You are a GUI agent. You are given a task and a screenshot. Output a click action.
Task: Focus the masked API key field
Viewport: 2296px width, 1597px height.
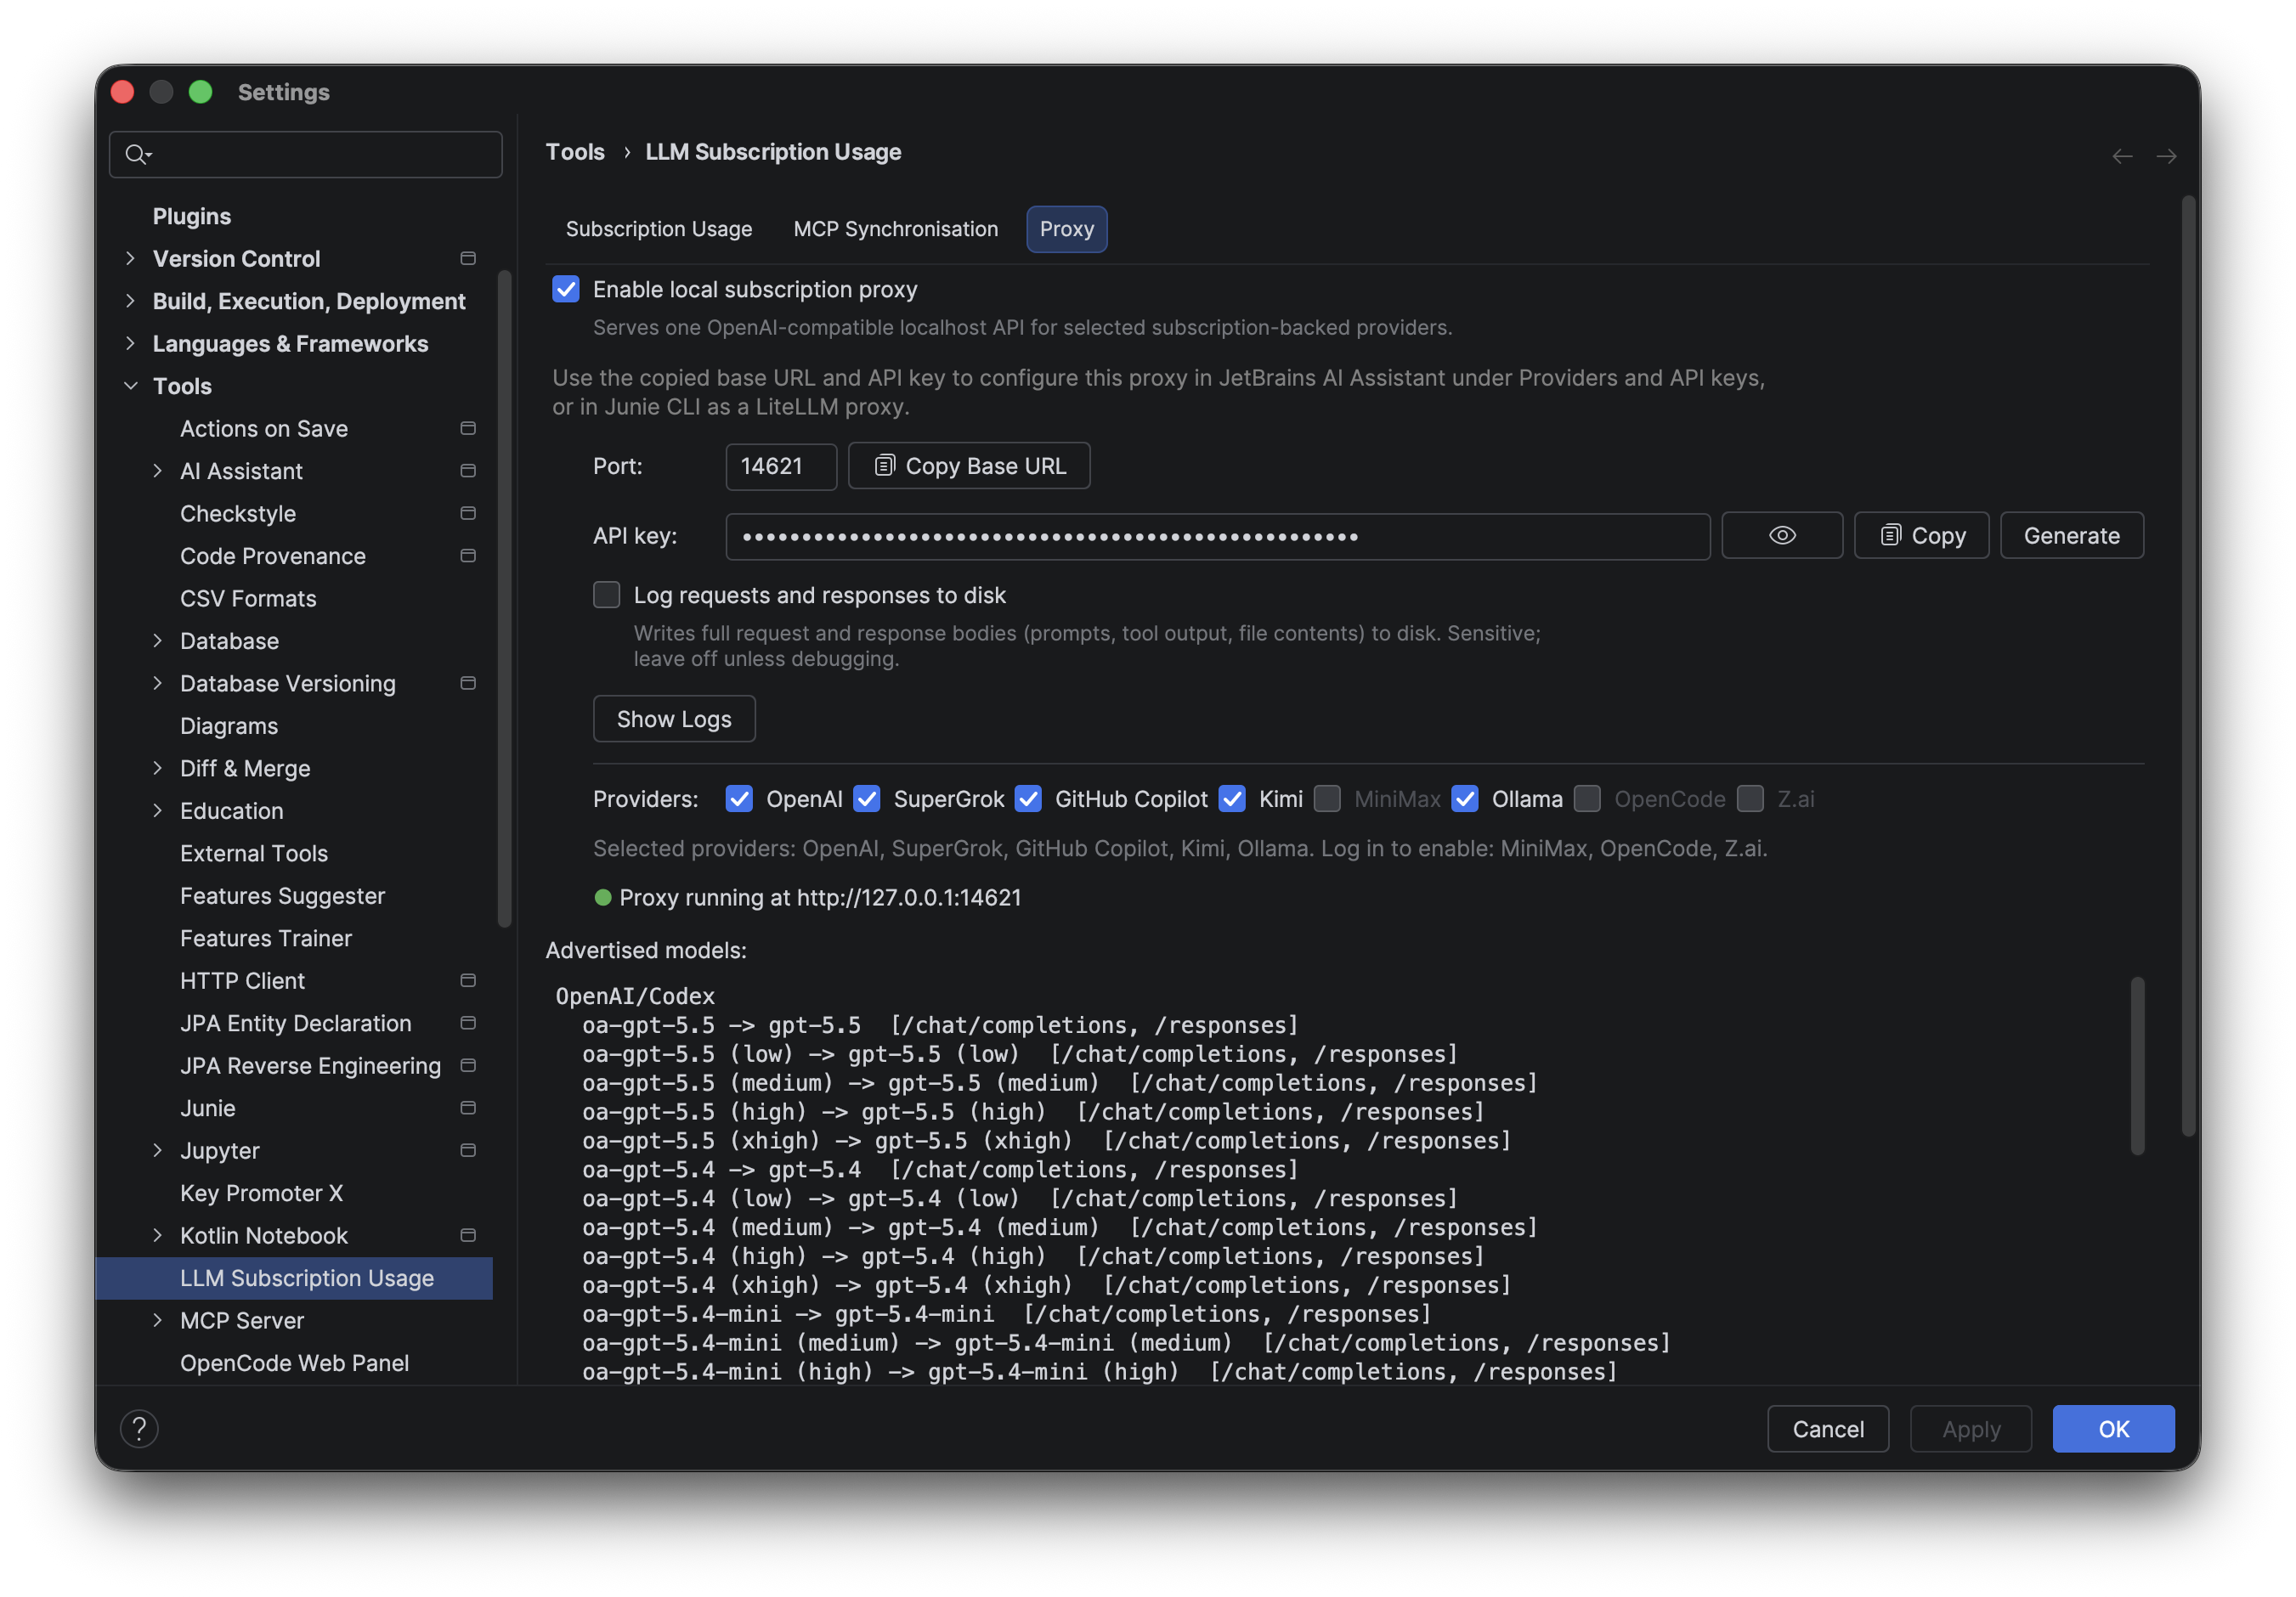(1218, 537)
